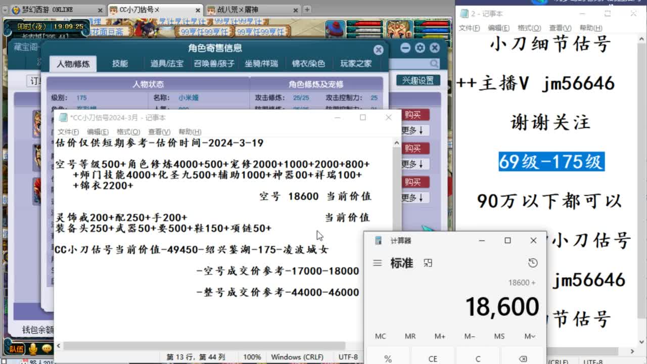Image resolution: width=647 pixels, height=364 pixels.
Task: Click the tab list arrow before 梦幻西游 tab
Action: 4,10
